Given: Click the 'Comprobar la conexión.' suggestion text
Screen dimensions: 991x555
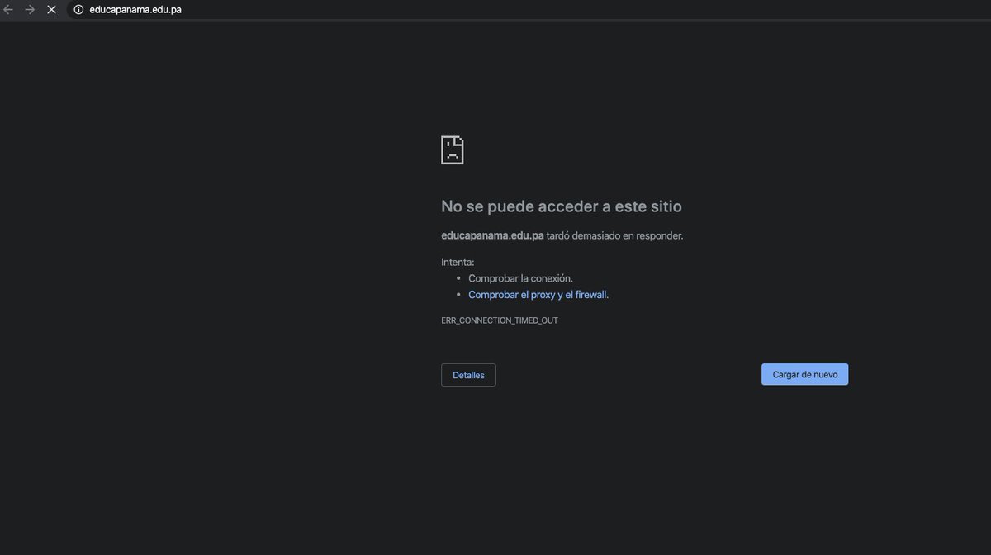Looking at the screenshot, I should coord(520,278).
